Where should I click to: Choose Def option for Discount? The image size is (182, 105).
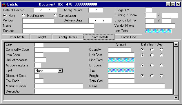(x=142, y=65)
